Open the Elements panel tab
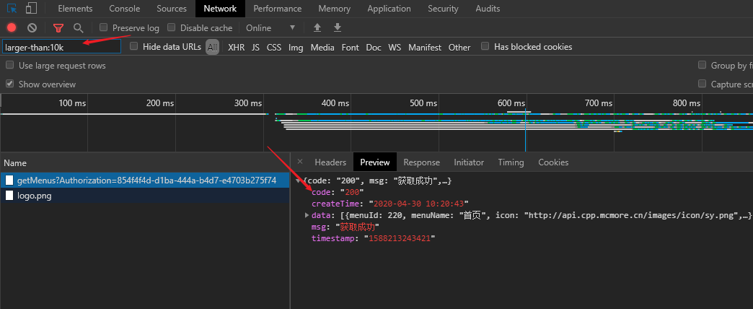Screen dimensions: 753x309 tap(75, 9)
